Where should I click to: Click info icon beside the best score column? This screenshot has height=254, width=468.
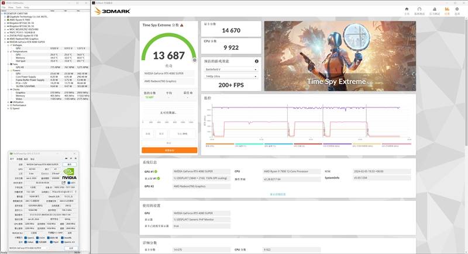pos(191,93)
